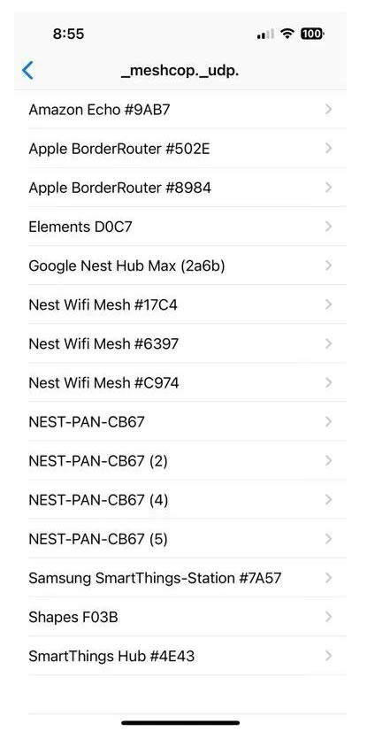Tap the chevron beside Amazon Echo #9AB7

(x=329, y=110)
